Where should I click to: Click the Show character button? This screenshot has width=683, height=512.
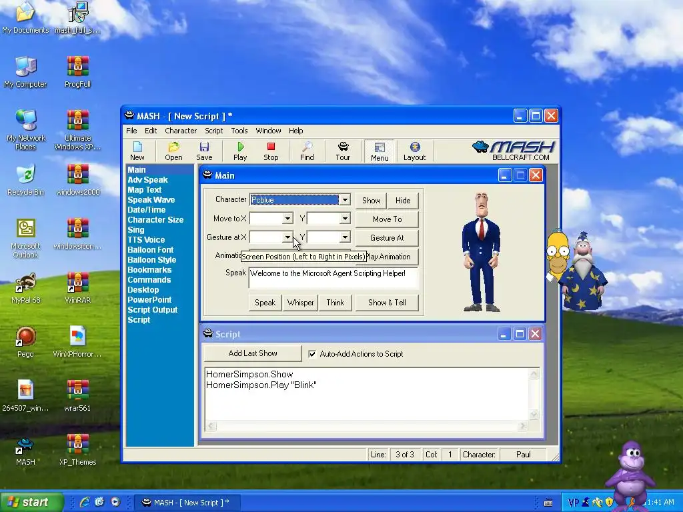pos(371,200)
